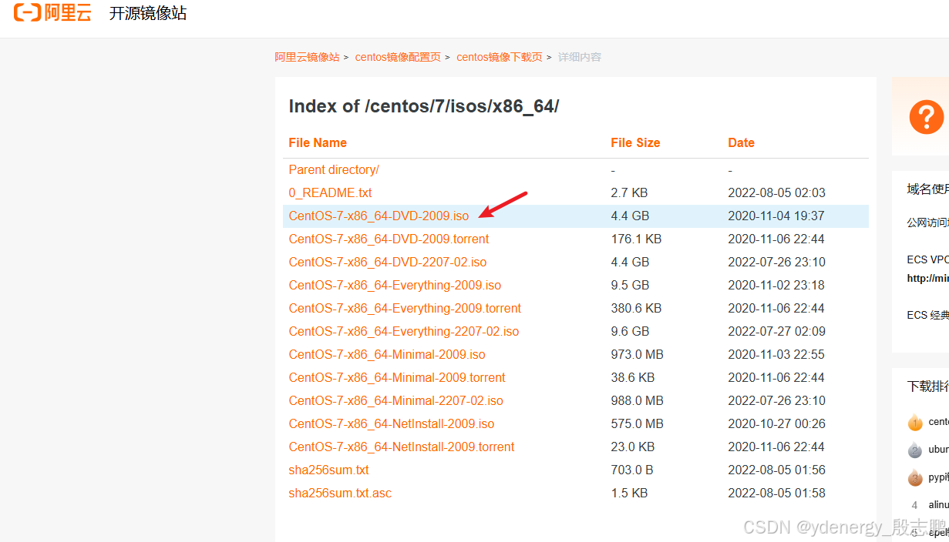Click the Date column header
Screen dimensions: 949x542
point(741,142)
